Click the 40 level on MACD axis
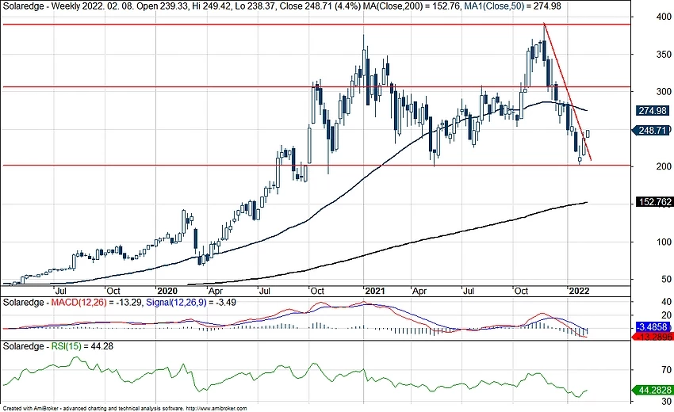The height and width of the screenshot is (412, 674). coord(667,302)
